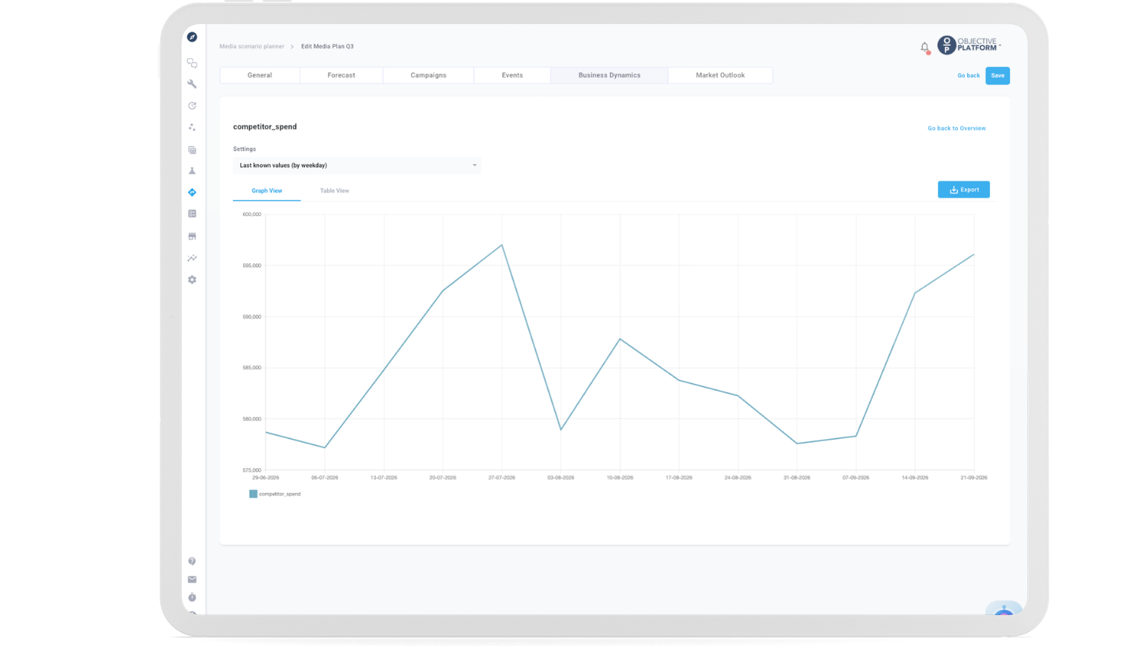This screenshot has height=646, width=1148.
Task: Click Go back to Overview link
Action: pyautogui.click(x=956, y=128)
